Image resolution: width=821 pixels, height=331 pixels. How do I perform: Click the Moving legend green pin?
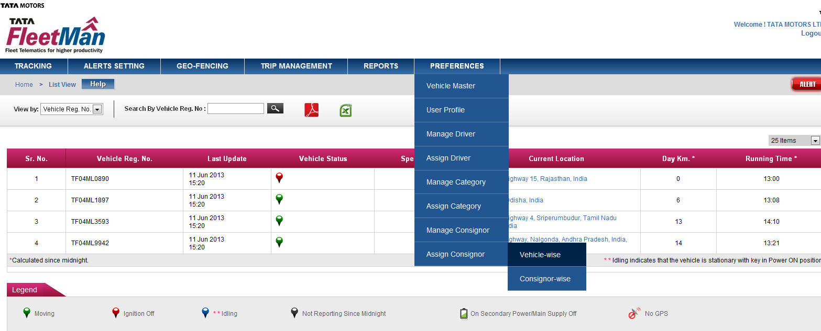(x=27, y=313)
